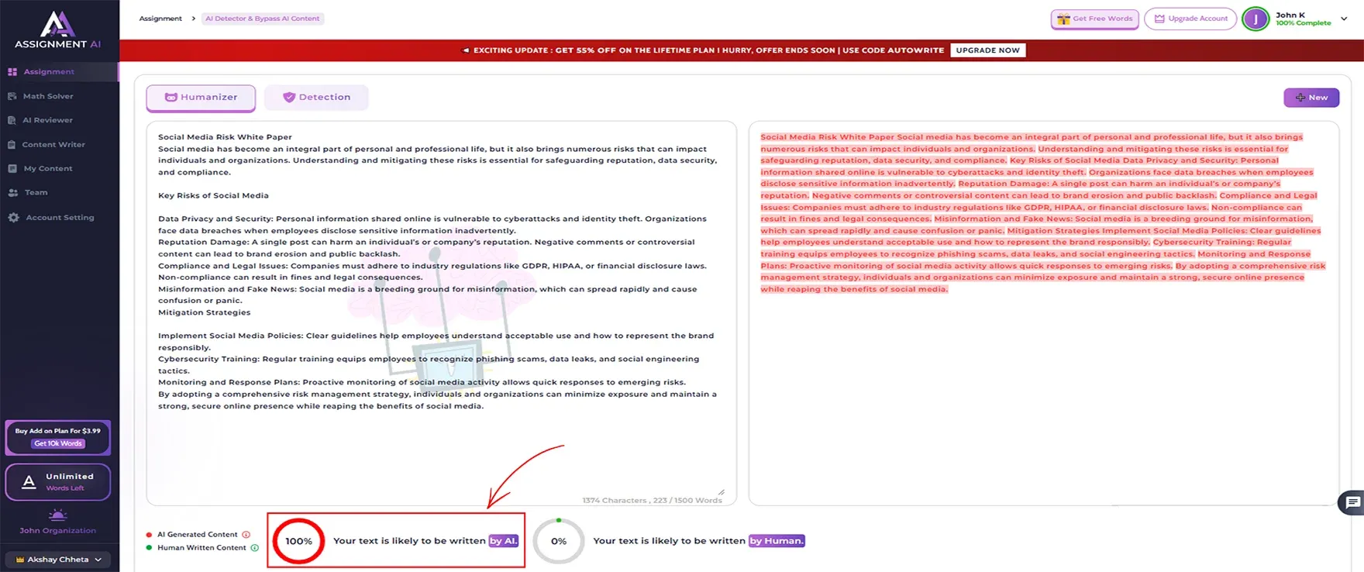Click AI Detector & Bypass AI Content breadcrumb
Viewport: 1364px width, 572px height.
[263, 19]
